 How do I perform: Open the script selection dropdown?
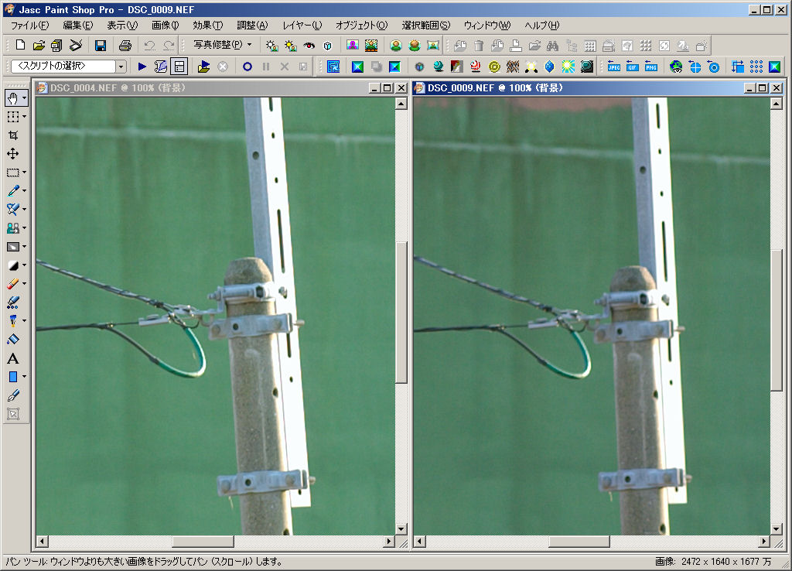(121, 67)
